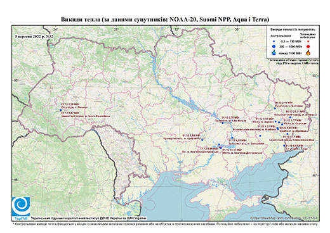
Task: Click the blue marker near Ivano-Frankivsk
Action: pyautogui.click(x=60, y=110)
